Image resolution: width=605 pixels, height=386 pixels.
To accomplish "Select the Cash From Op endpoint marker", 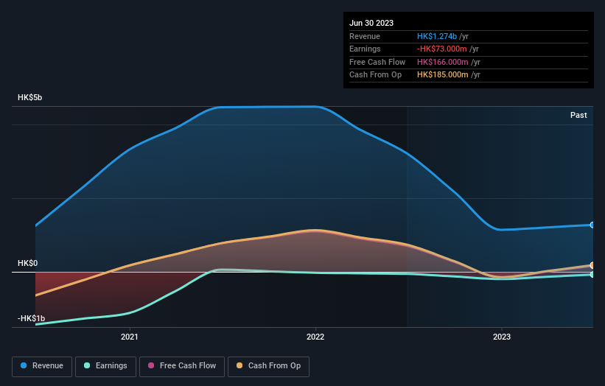I will click(592, 265).
